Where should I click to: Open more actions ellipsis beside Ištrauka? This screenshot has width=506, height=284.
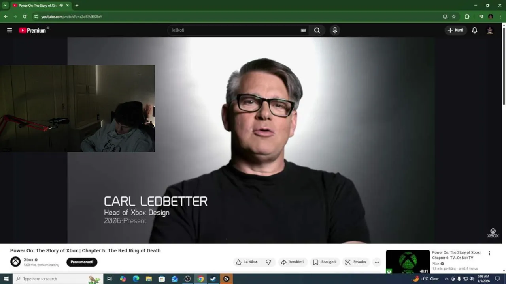click(377, 262)
